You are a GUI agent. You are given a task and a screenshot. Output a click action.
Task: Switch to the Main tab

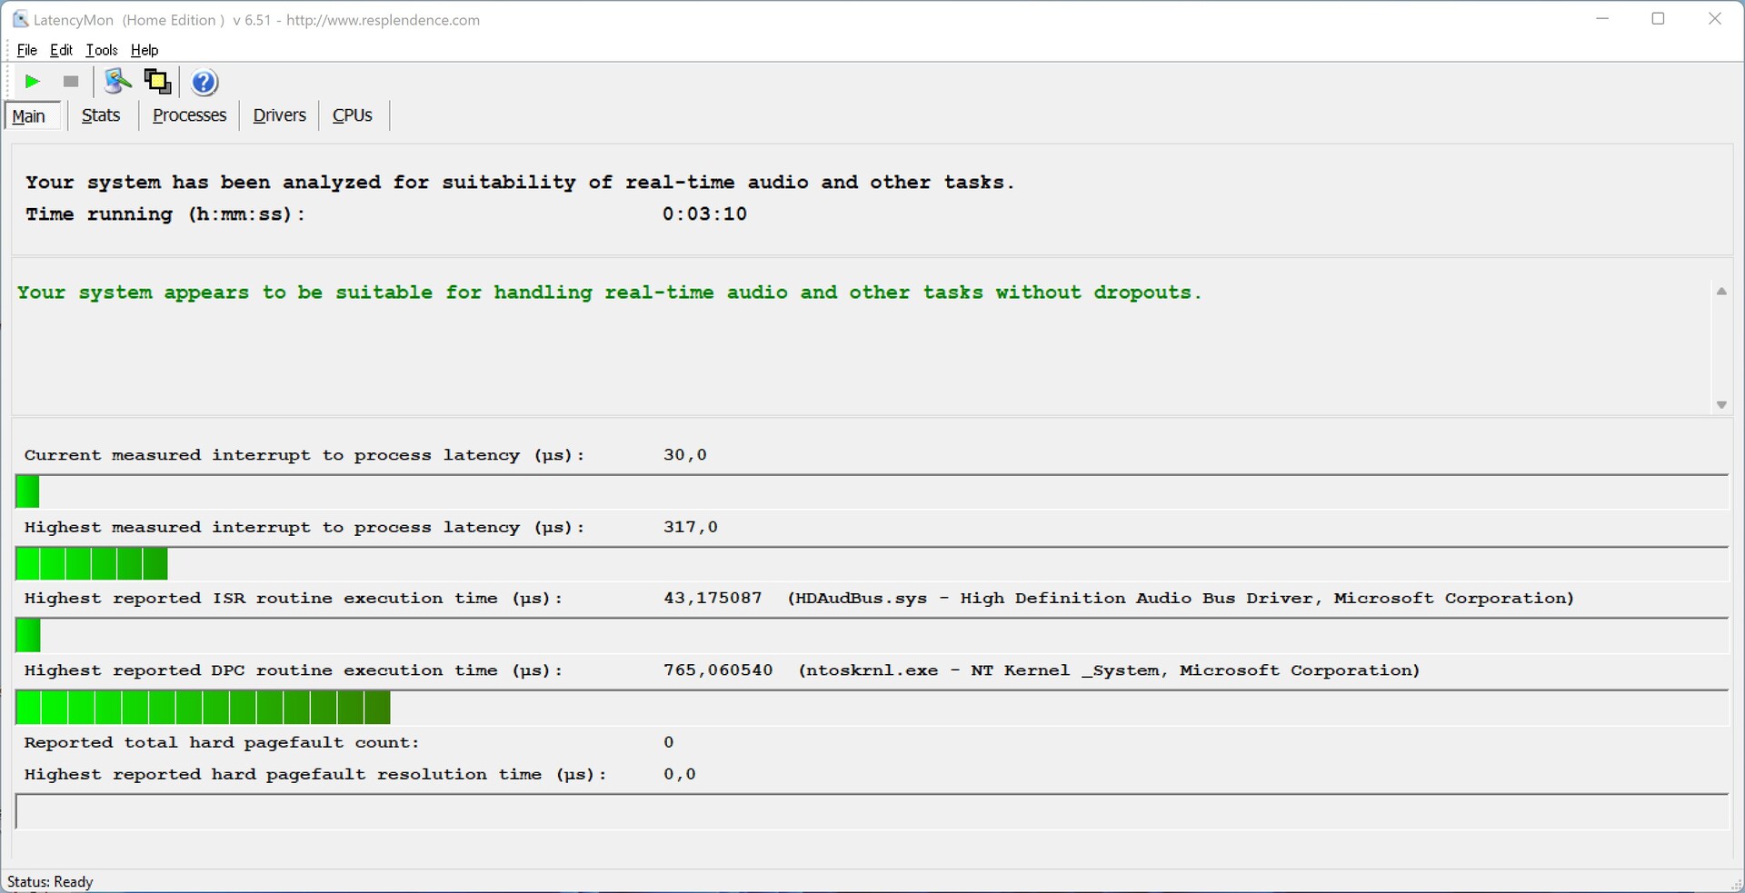(33, 116)
